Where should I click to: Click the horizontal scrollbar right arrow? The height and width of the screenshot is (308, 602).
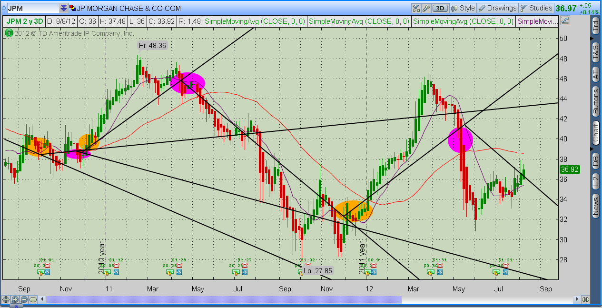pos(577,299)
